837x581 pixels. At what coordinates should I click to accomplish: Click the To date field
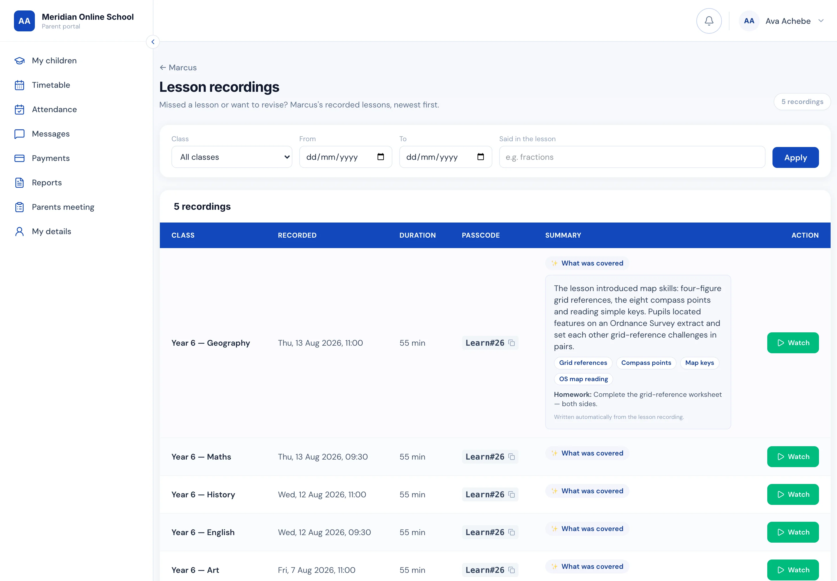(x=446, y=157)
